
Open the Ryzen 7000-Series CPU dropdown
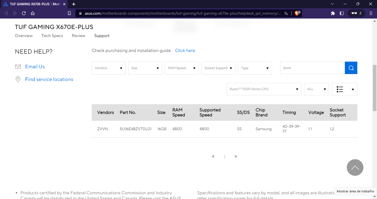(x=264, y=89)
